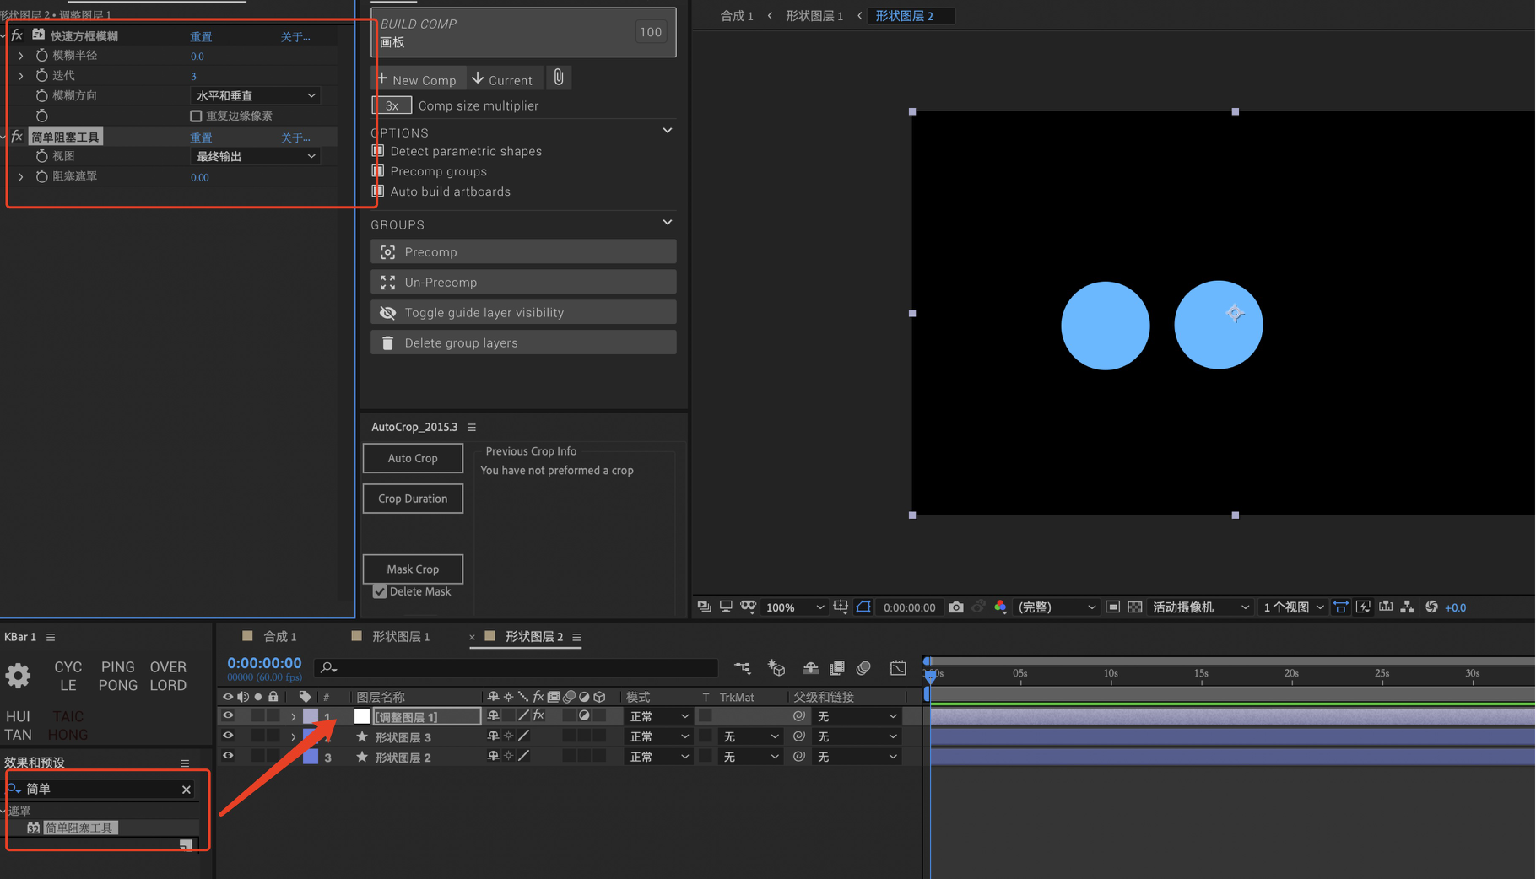Click the toggle pixel aspect ratio icon
This screenshot has height=879, width=1536.
click(x=1341, y=607)
